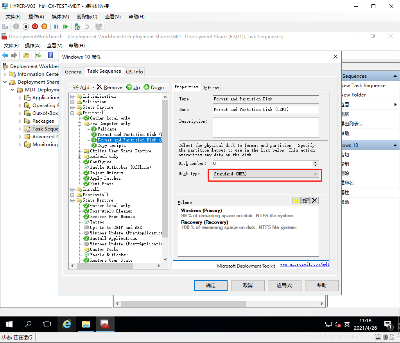Click the orange Save VM state icon
Image resolution: width=400 pixels, height=343 pixels.
click(45, 27)
